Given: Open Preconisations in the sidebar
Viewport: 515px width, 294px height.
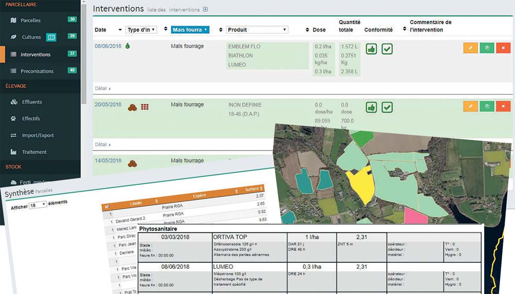Looking at the screenshot, I should point(37,71).
